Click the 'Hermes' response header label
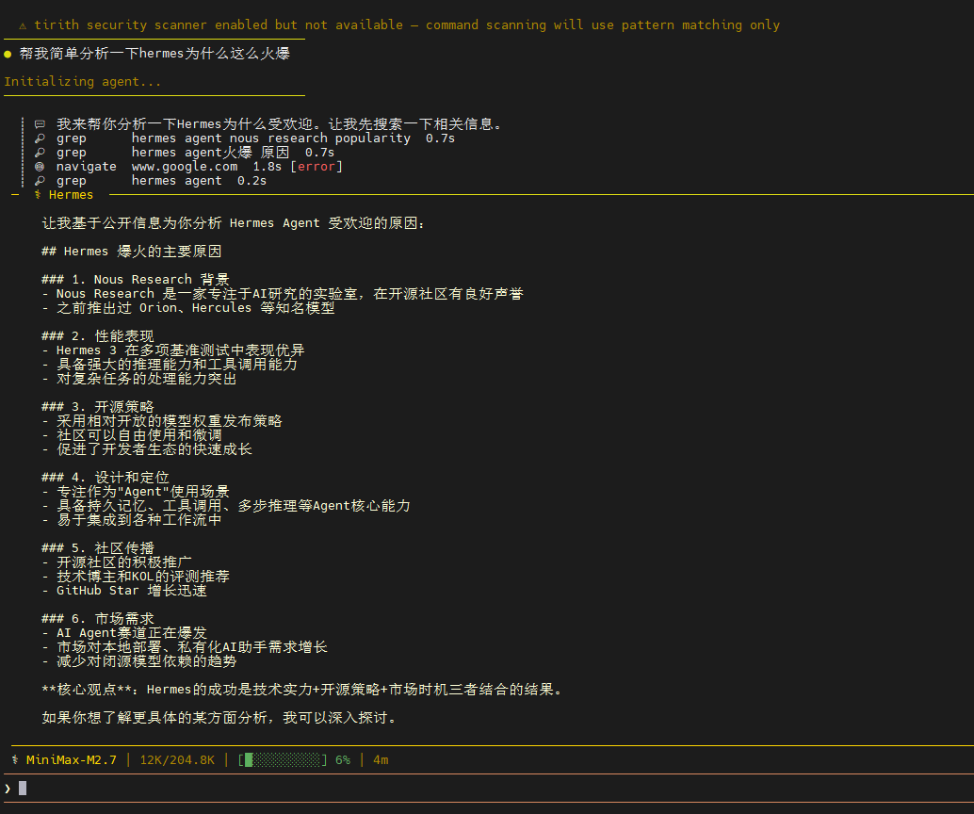Screen dimensions: 974x814 (x=71, y=195)
